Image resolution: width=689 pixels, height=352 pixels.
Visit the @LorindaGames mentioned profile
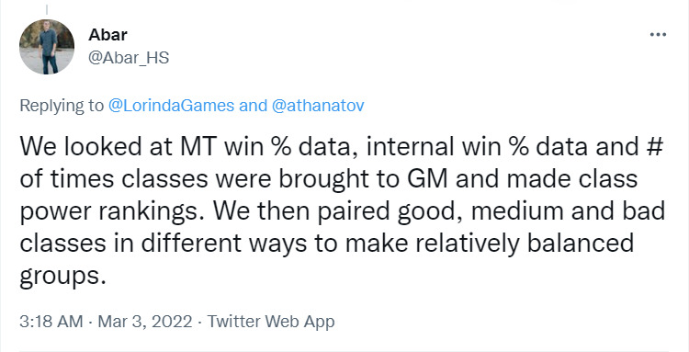[x=172, y=106]
